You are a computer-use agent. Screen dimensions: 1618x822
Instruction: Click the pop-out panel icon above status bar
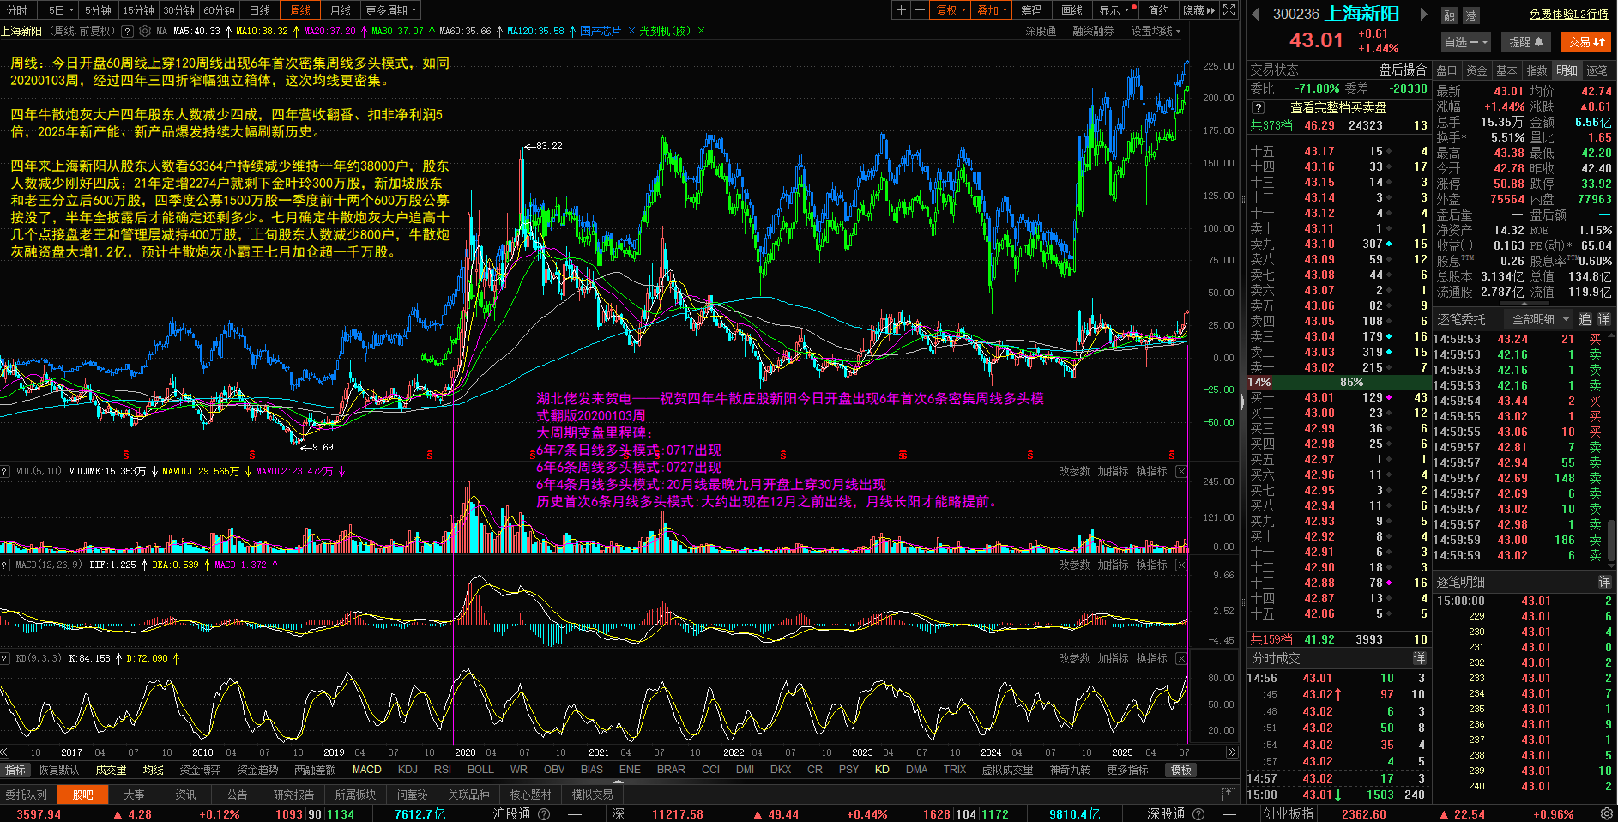pos(1229,795)
